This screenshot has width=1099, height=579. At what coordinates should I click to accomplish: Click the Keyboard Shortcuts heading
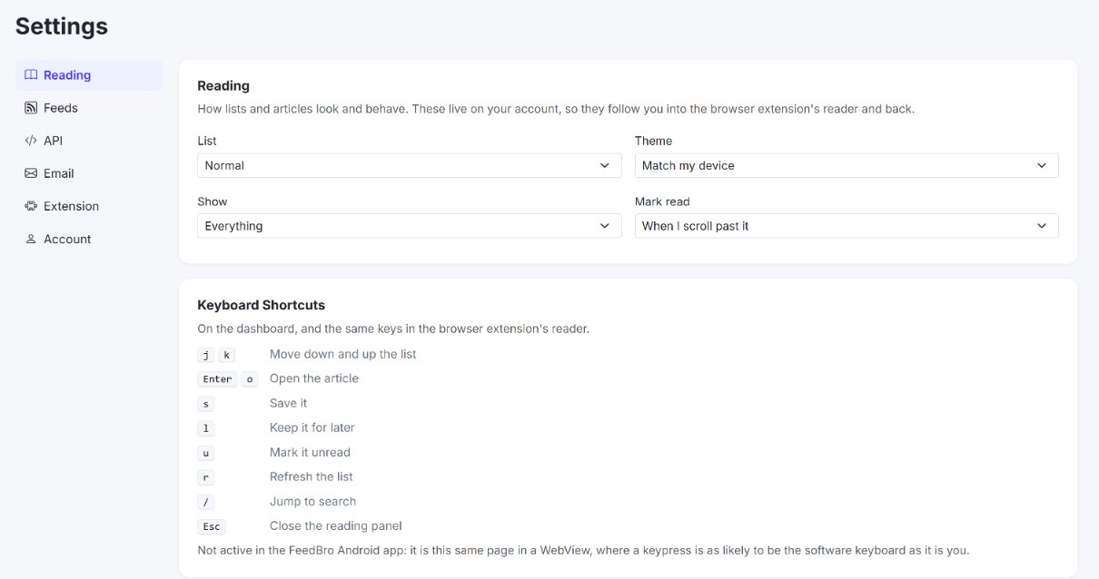(262, 305)
